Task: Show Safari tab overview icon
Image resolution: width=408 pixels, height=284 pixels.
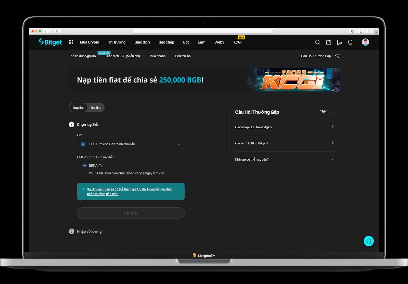Action: point(369,31)
